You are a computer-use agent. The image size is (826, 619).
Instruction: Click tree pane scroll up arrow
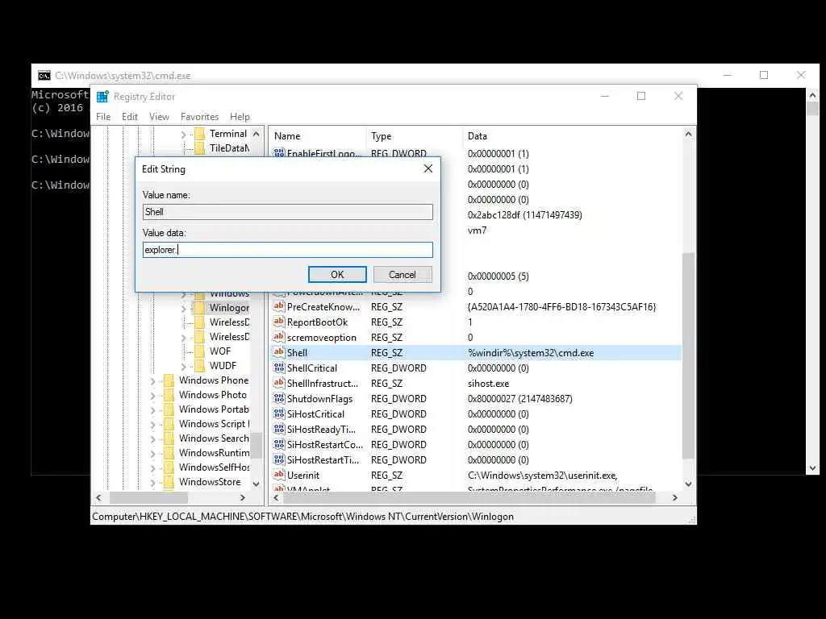click(256, 134)
